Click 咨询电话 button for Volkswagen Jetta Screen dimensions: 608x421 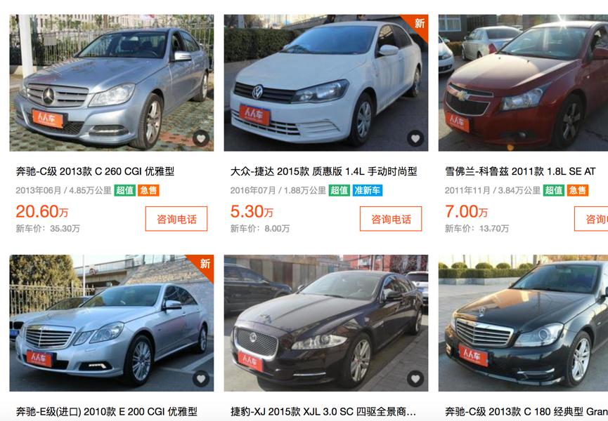(x=391, y=219)
